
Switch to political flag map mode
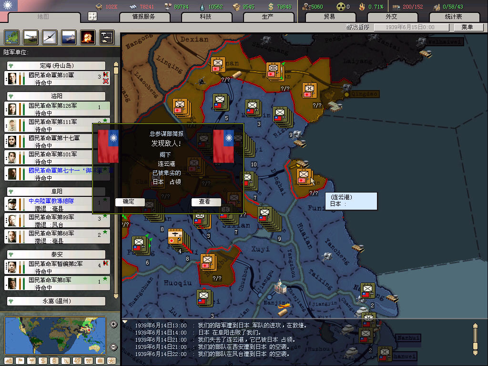(x=20, y=361)
